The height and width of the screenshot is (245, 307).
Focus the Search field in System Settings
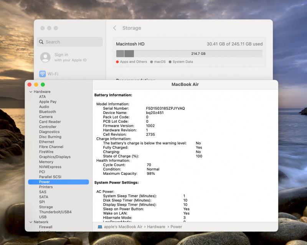point(70,42)
